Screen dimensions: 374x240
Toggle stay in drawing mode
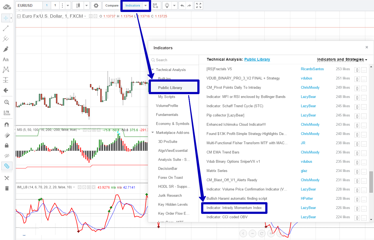point(7,135)
